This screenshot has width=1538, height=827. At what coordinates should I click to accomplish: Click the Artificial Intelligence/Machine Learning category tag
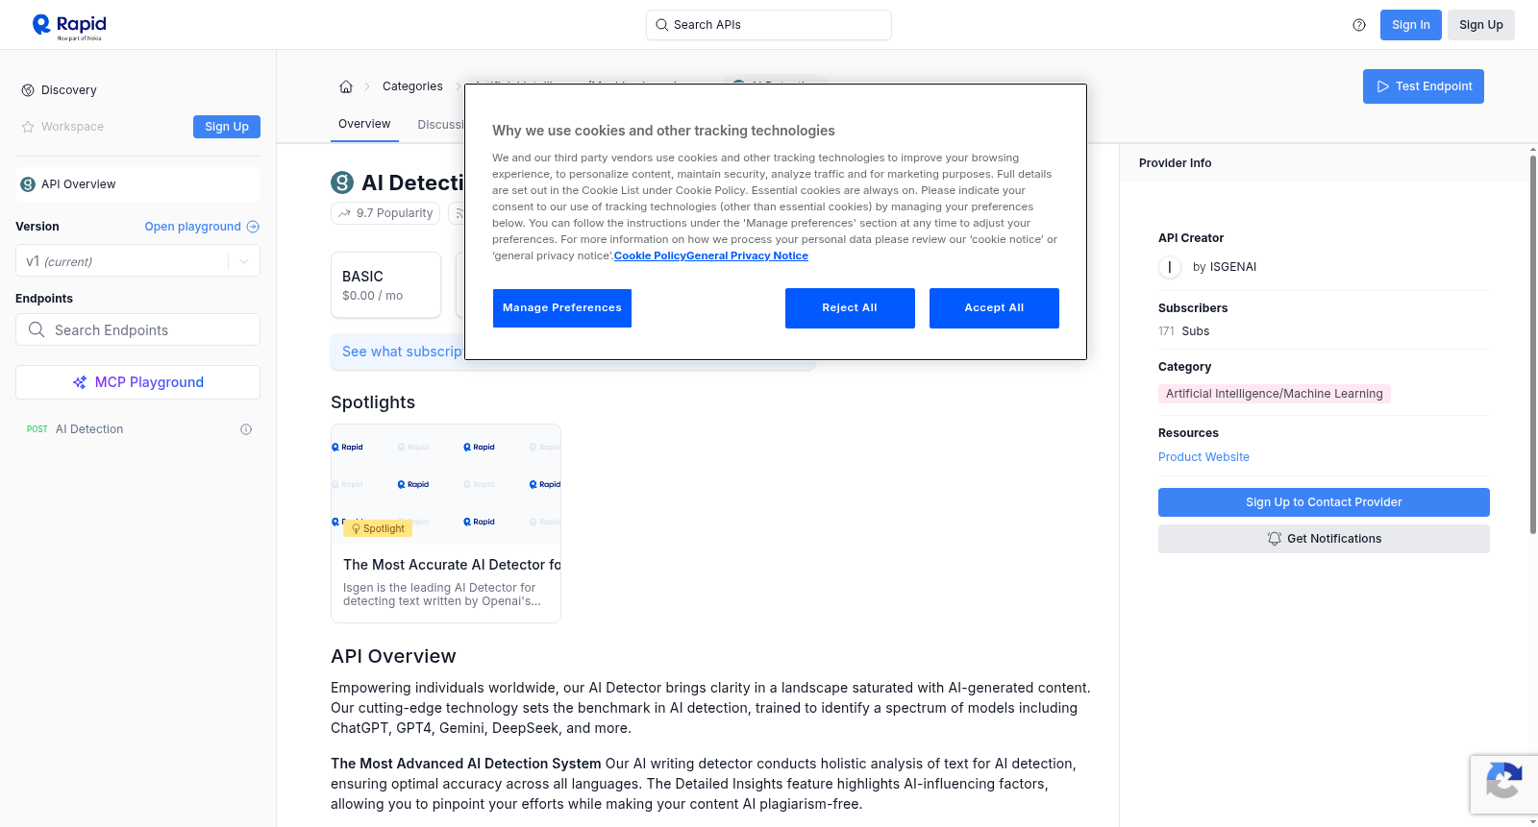click(x=1275, y=394)
